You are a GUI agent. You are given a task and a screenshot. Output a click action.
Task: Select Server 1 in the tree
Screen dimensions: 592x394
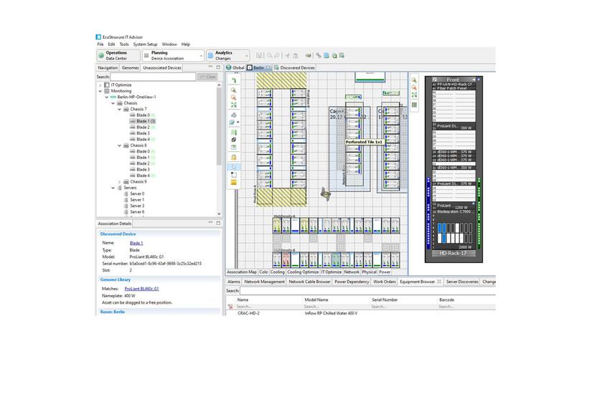[137, 200]
